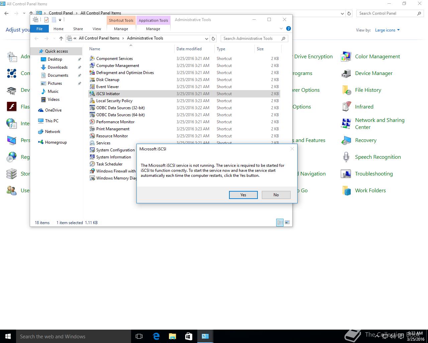Click the File History icon in Control Panel
Screen dimensions: 428x343
coord(346,90)
